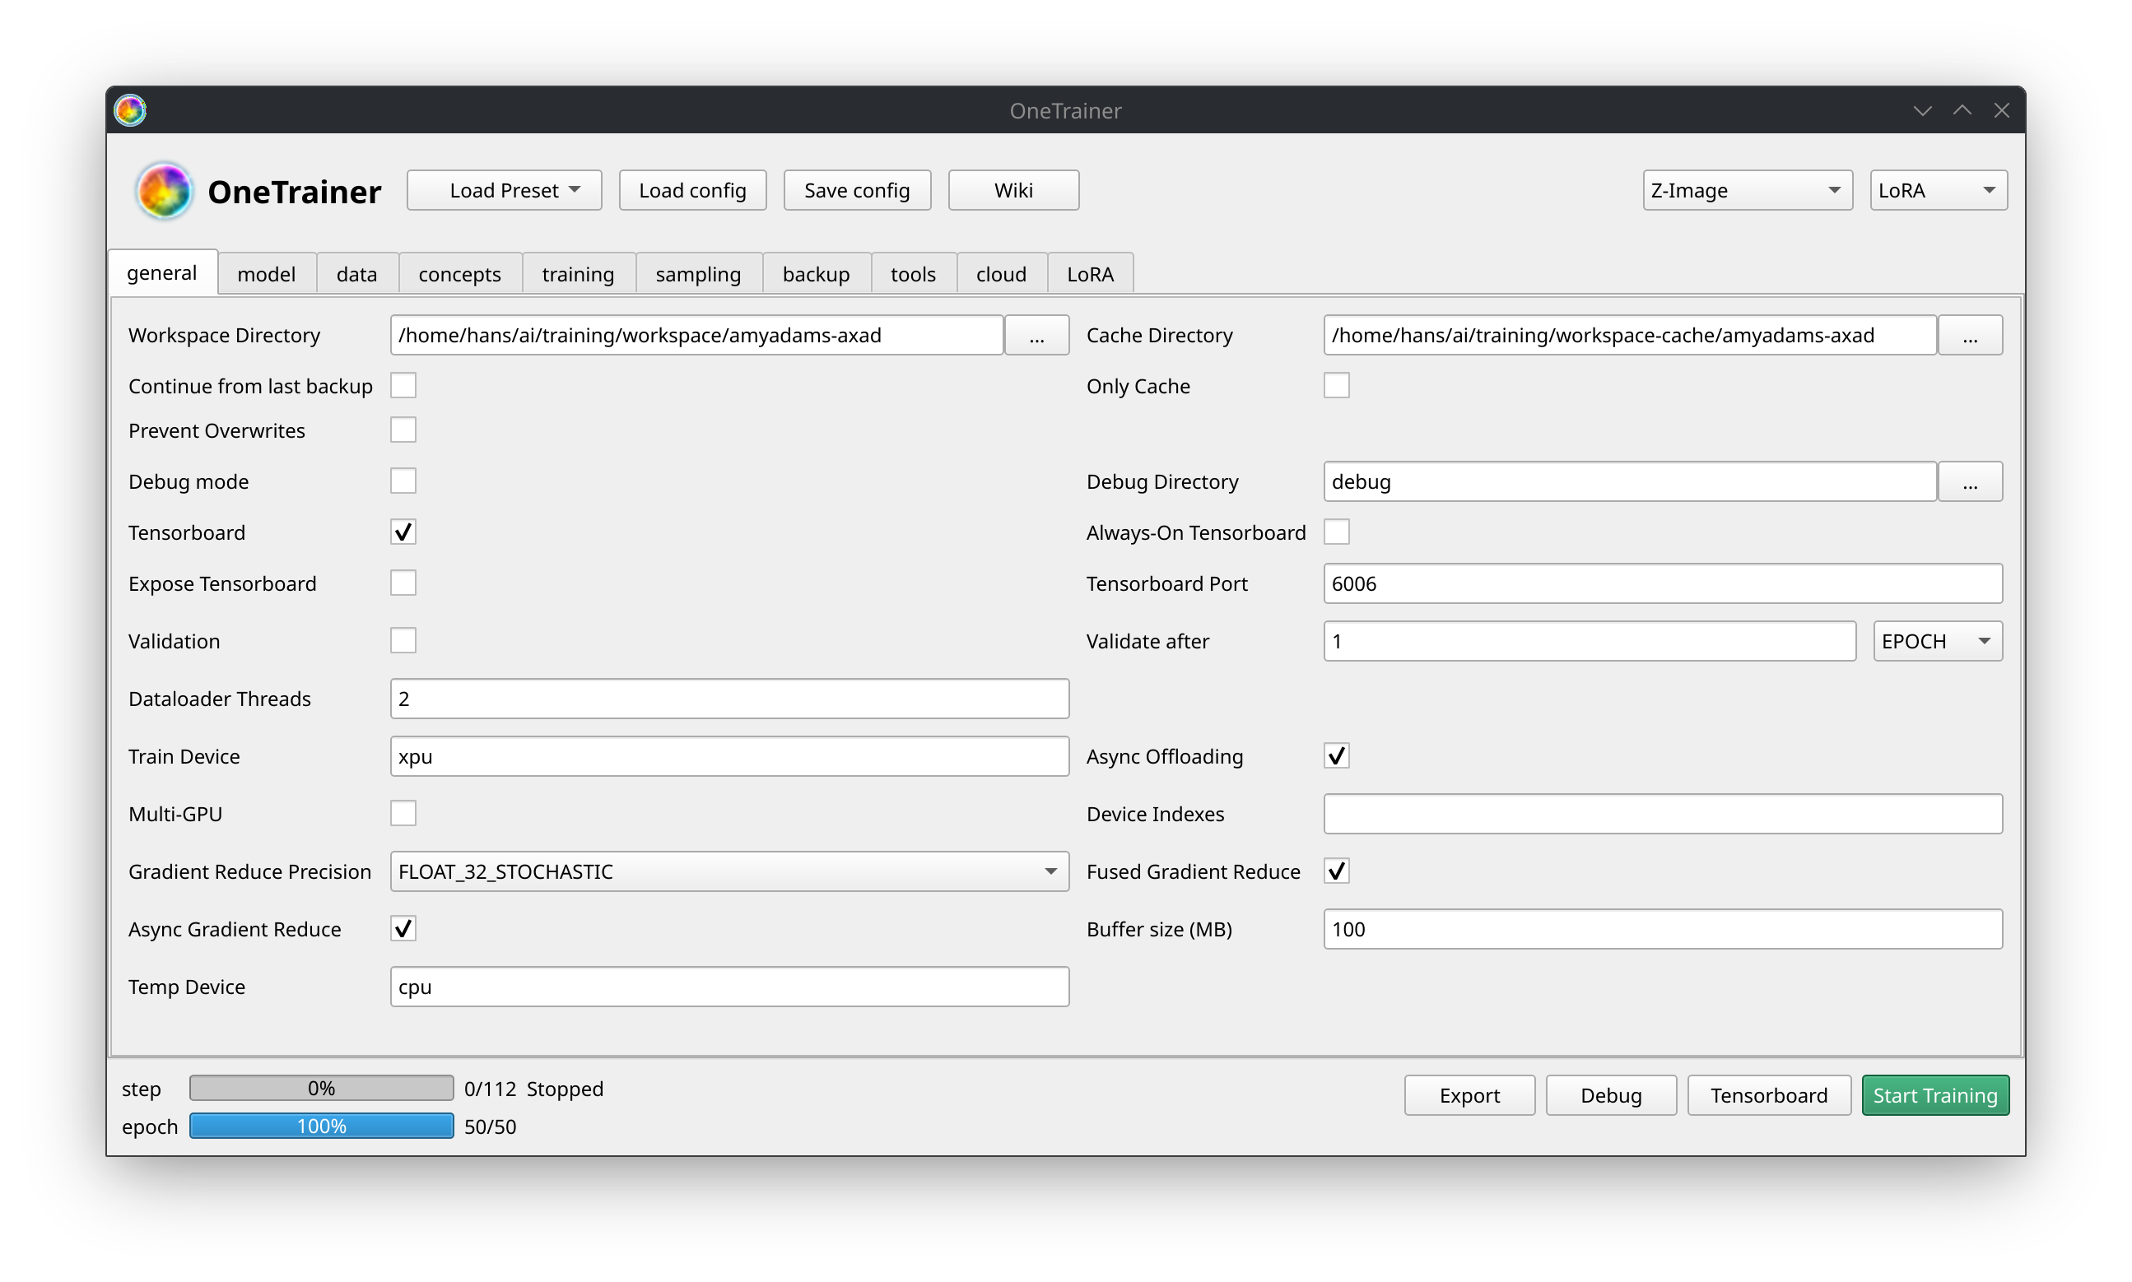Click the epoch progress bar

tap(322, 1126)
